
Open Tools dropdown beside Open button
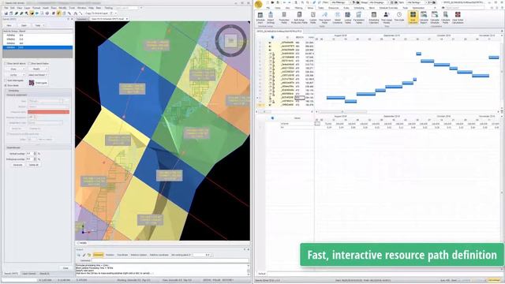[39, 25]
